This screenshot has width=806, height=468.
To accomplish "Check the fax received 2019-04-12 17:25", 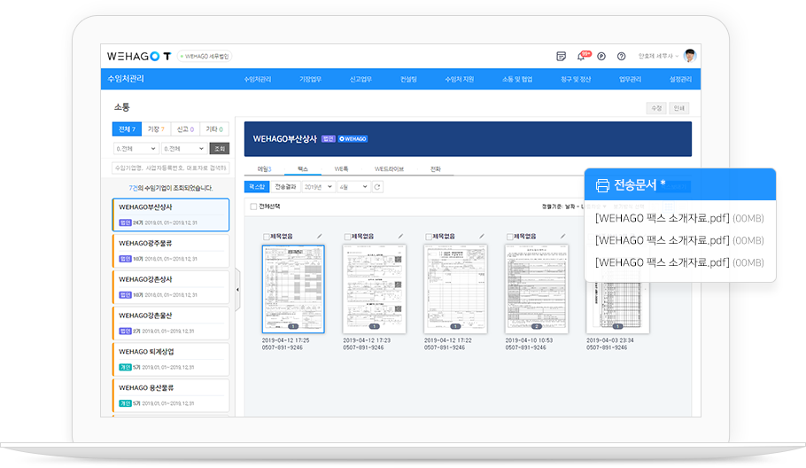I will pyautogui.click(x=267, y=237).
